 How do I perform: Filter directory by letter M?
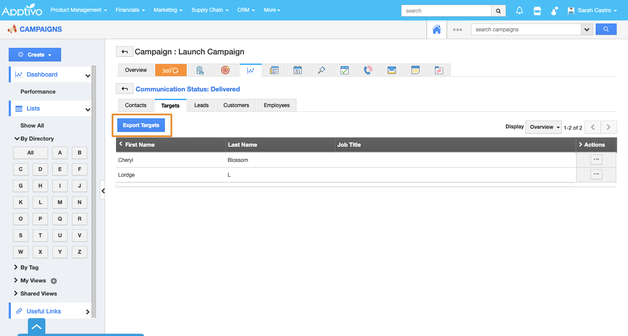point(60,202)
